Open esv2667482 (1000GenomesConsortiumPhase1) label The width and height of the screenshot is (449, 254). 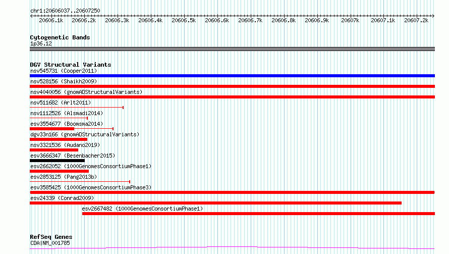point(142,209)
